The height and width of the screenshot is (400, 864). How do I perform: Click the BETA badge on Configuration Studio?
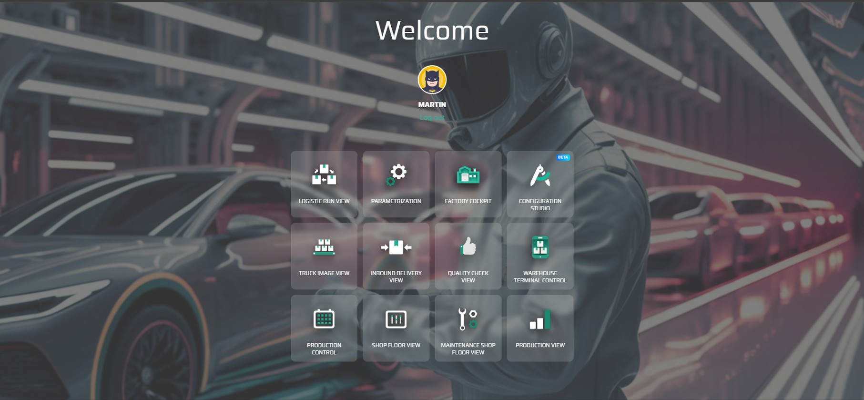(563, 157)
